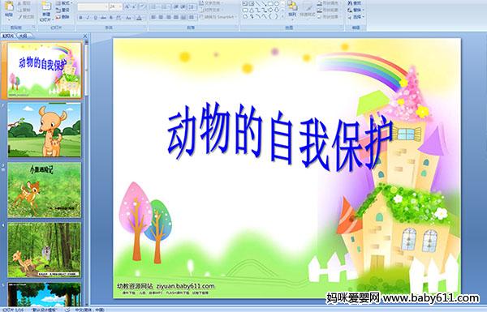Viewport: 487px width, 312px height.
Task: Click the Clear Formatting eraser icon
Action: tap(142, 6)
